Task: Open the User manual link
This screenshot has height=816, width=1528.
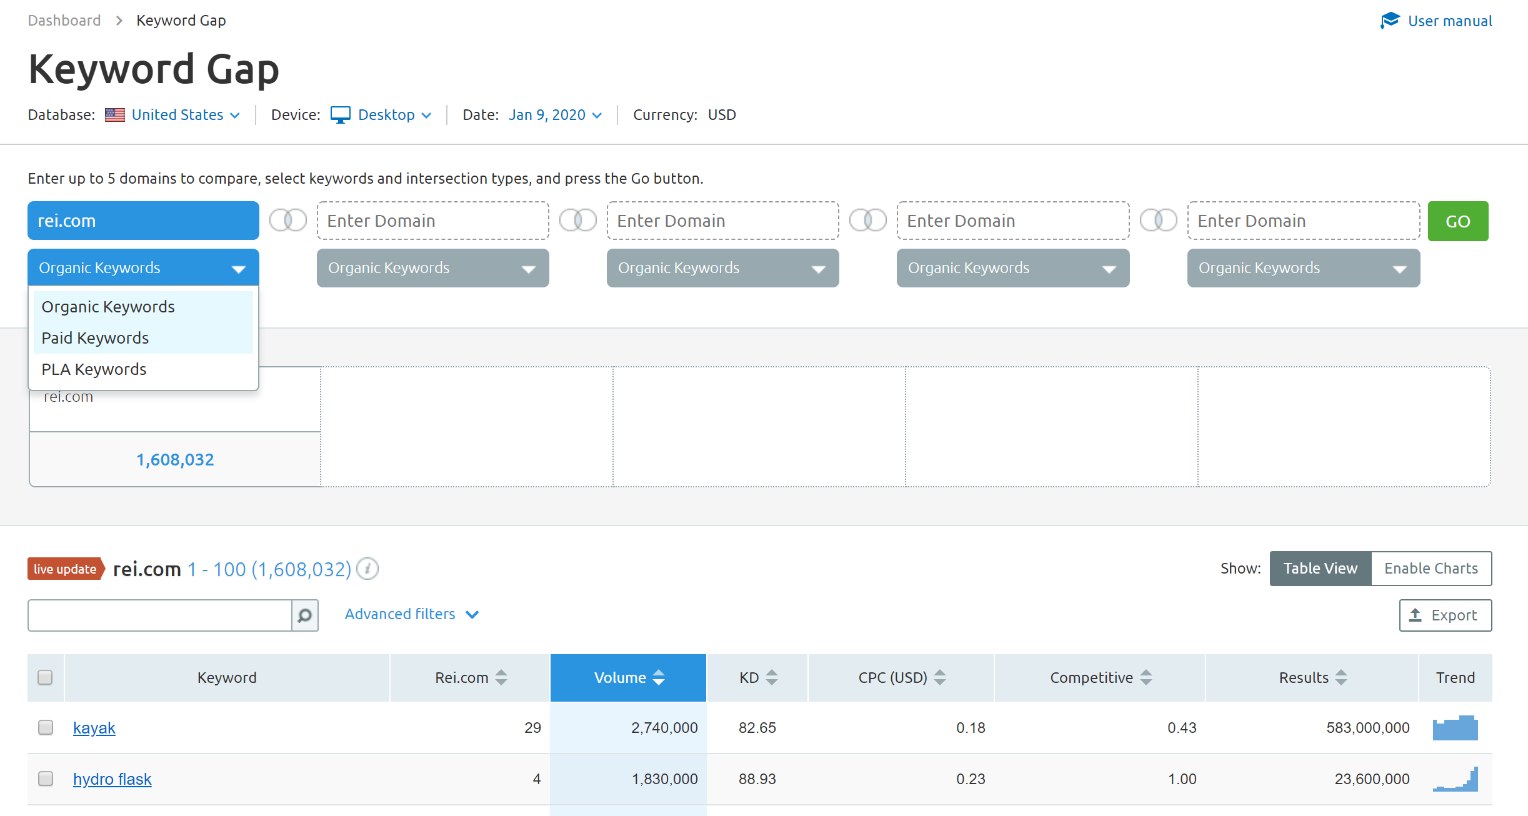Action: (x=1450, y=21)
